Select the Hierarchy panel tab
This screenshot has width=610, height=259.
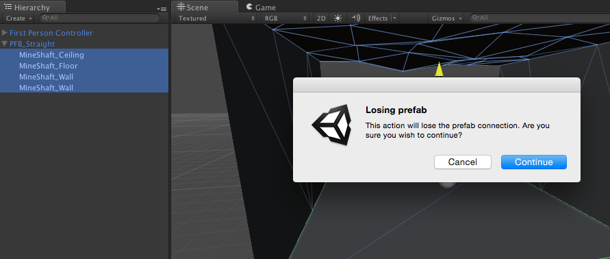[x=33, y=7]
